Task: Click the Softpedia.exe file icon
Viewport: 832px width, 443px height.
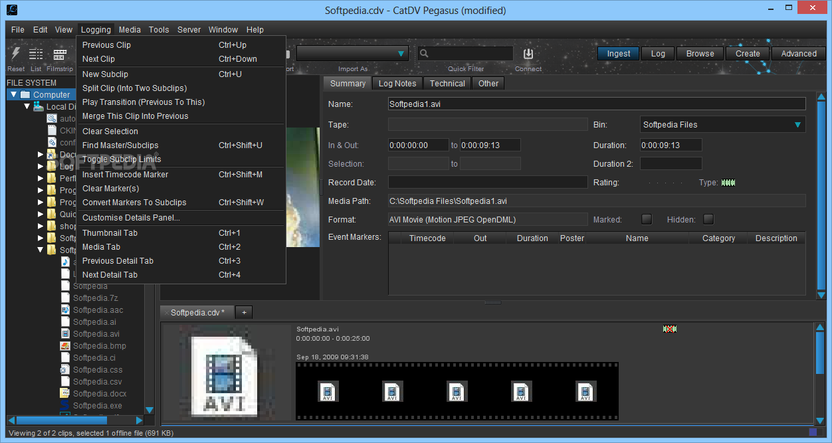Action: (65, 406)
